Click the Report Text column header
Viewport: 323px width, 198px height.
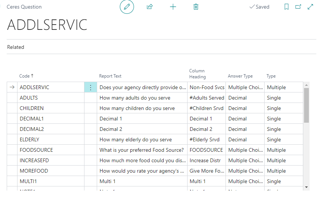coord(110,76)
